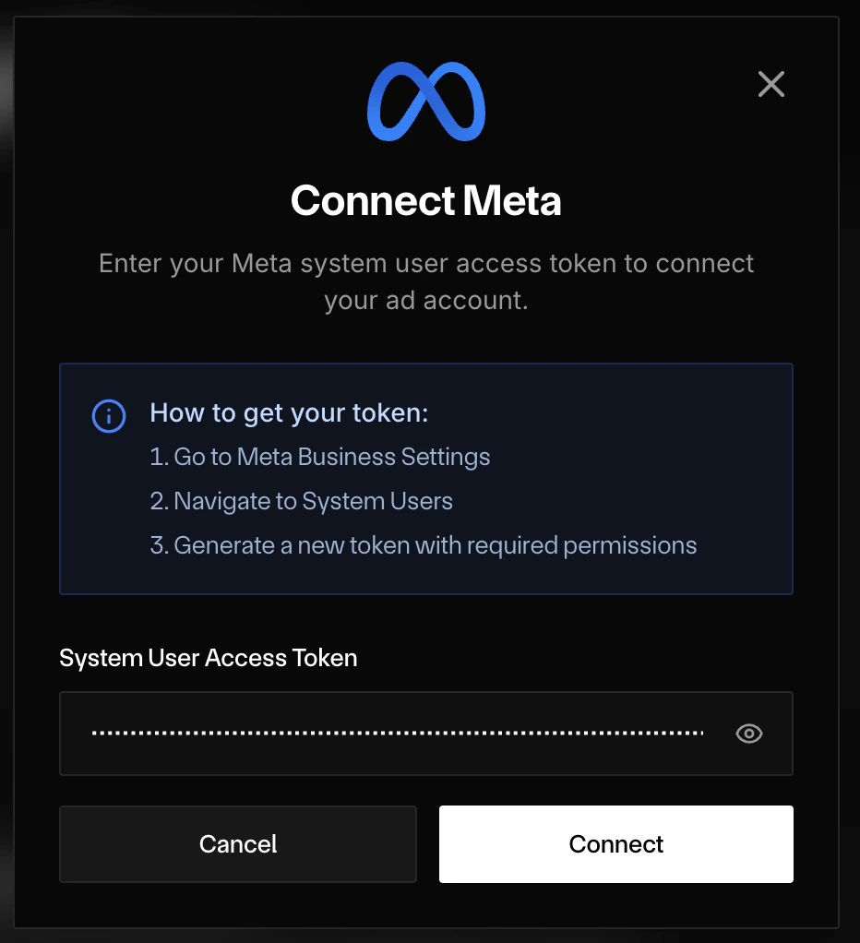Click the Meta infinity logo

pyautogui.click(x=426, y=101)
